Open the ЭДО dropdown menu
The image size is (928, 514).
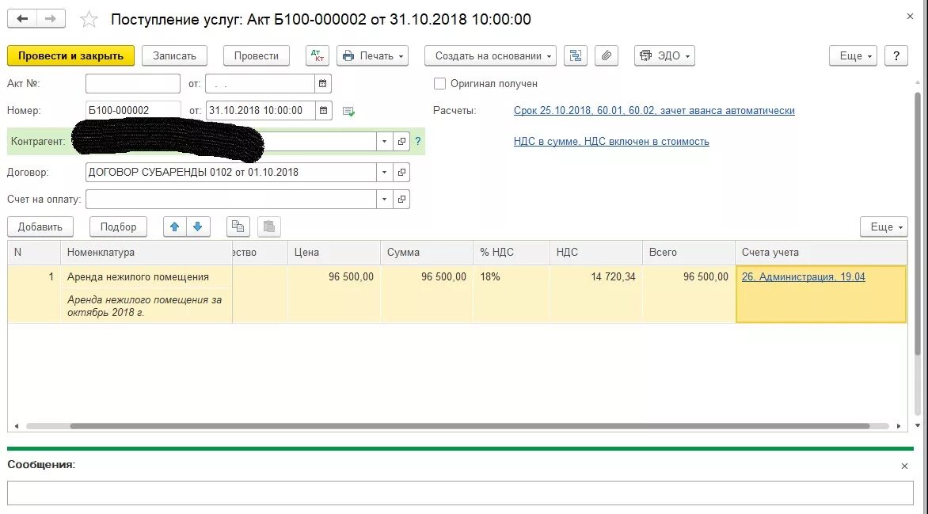point(664,55)
